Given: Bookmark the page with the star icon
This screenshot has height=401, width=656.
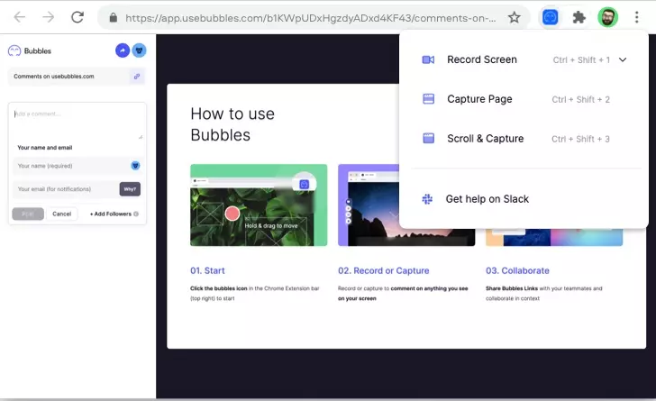Looking at the screenshot, I should point(515,18).
